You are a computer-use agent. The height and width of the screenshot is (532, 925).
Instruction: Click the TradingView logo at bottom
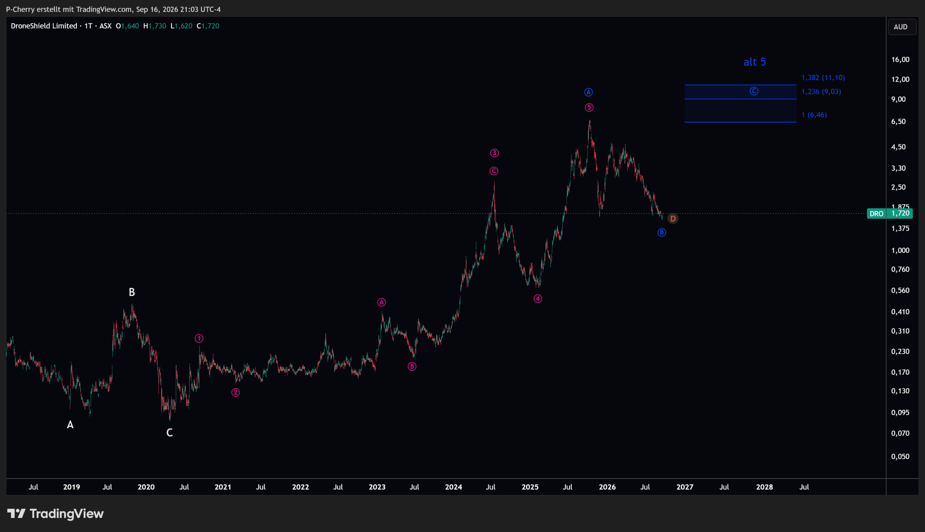pyautogui.click(x=56, y=513)
